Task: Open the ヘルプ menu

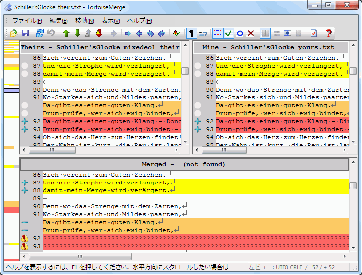Action: (139, 21)
